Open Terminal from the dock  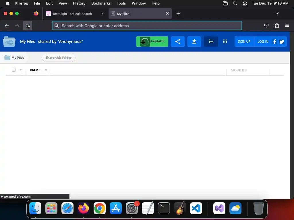tap(164, 208)
